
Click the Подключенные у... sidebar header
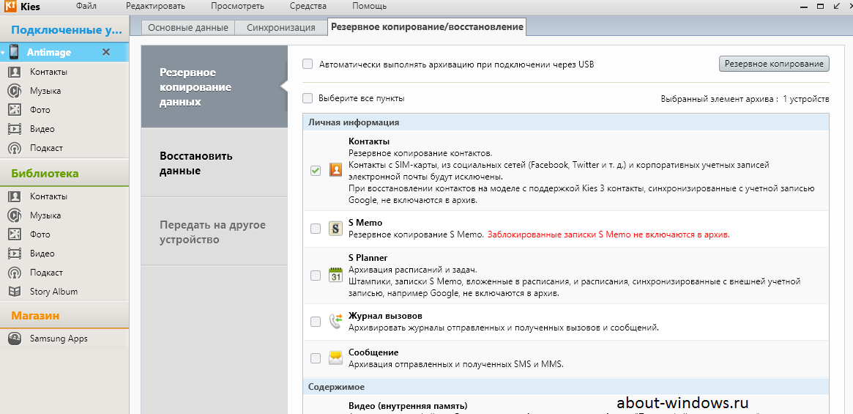pyautogui.click(x=64, y=30)
